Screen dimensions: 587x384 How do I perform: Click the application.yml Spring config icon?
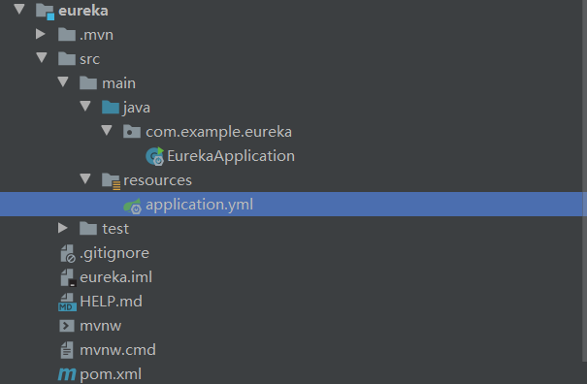point(133,206)
